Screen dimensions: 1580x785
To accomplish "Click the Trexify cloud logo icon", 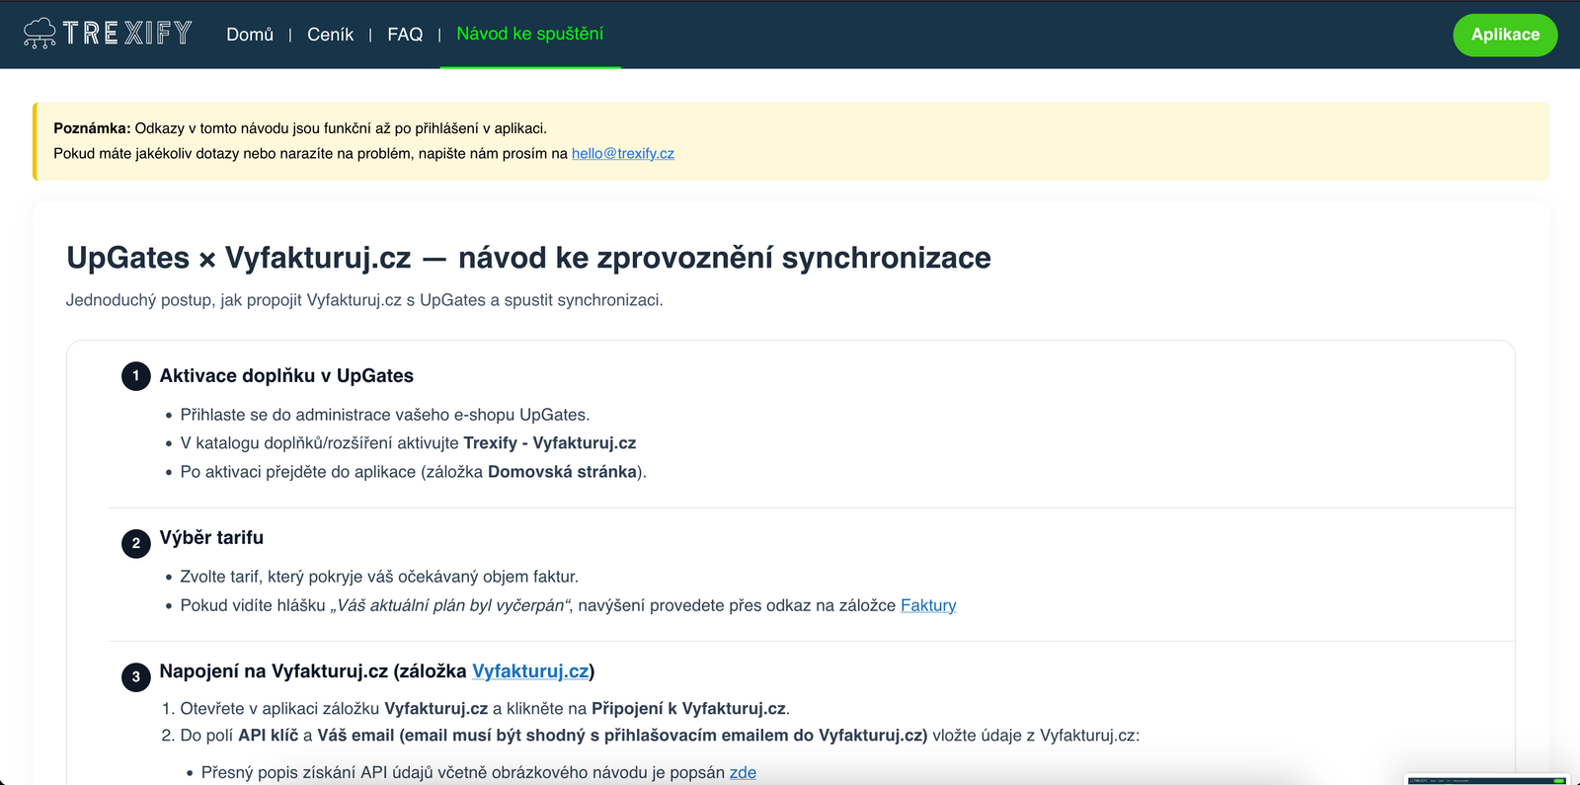I will click(39, 34).
